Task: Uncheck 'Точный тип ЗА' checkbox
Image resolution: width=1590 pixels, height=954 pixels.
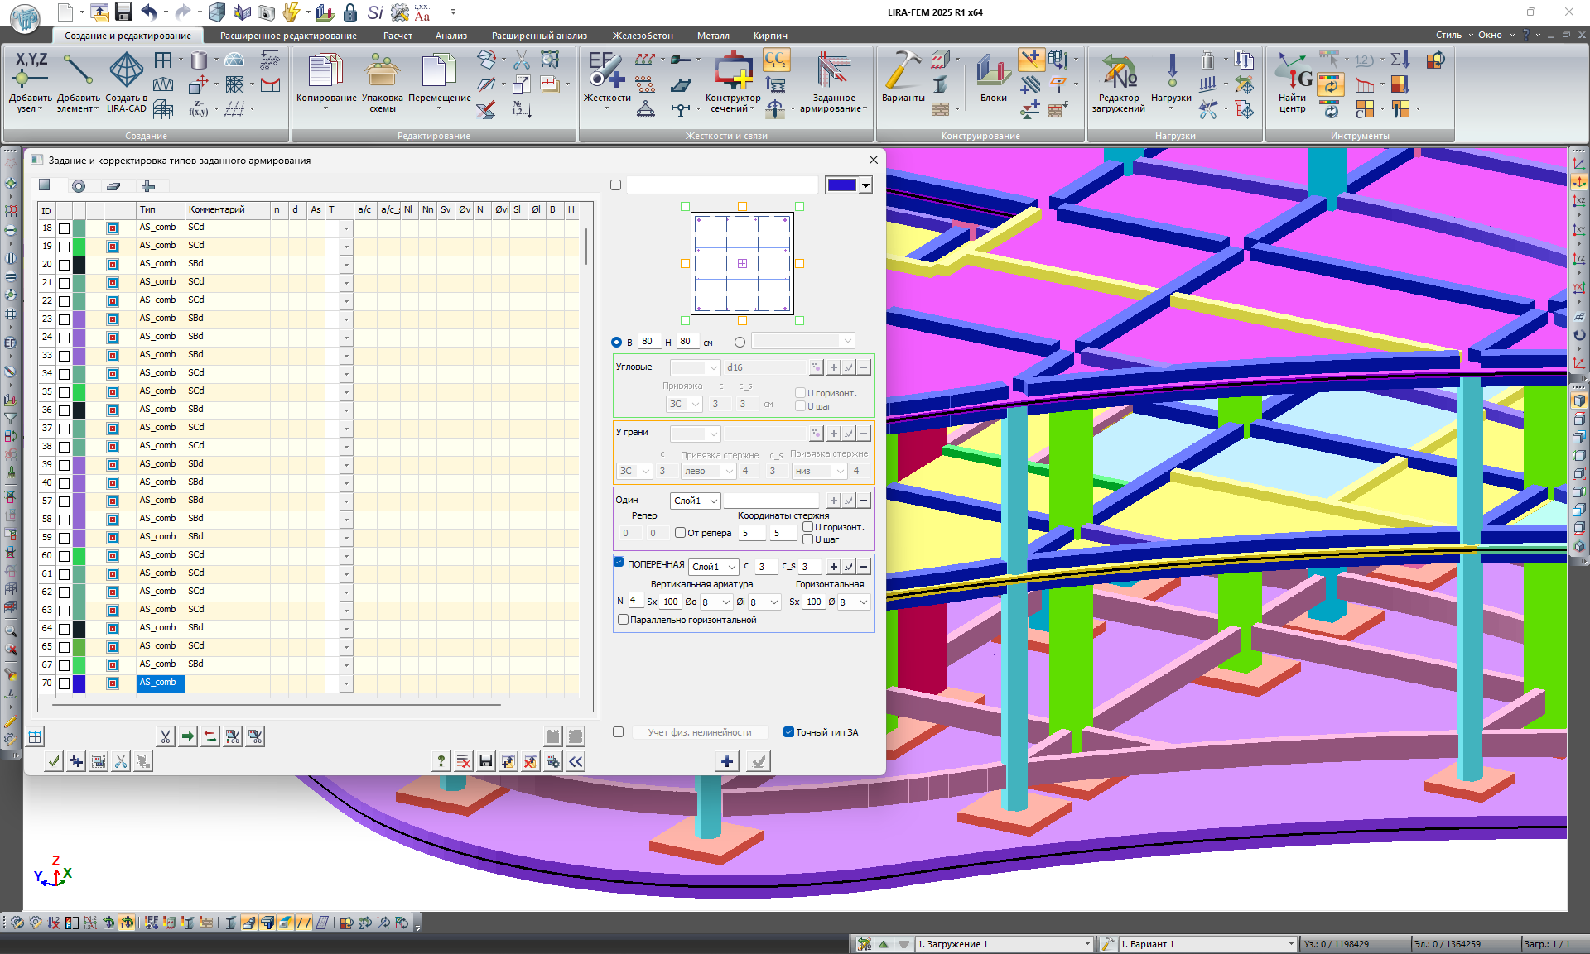Action: (789, 732)
